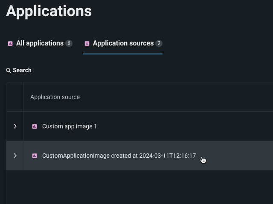
Task: Click the icon beside the CustomApplicationImage row name
Action: 35,156
